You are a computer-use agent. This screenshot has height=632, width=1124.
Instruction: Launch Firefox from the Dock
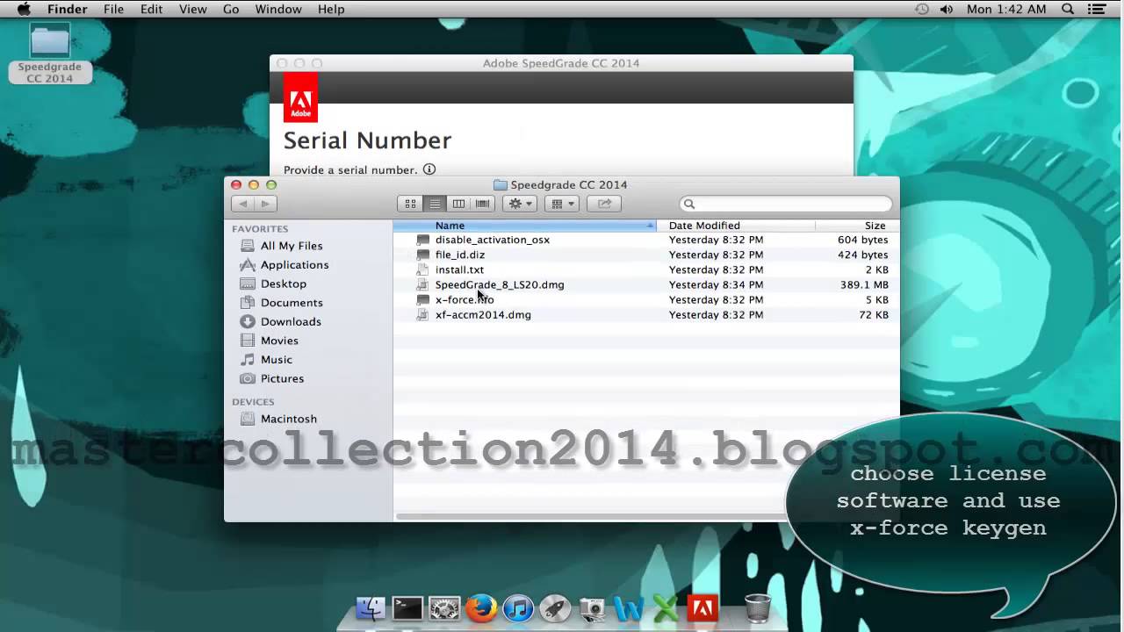point(481,607)
